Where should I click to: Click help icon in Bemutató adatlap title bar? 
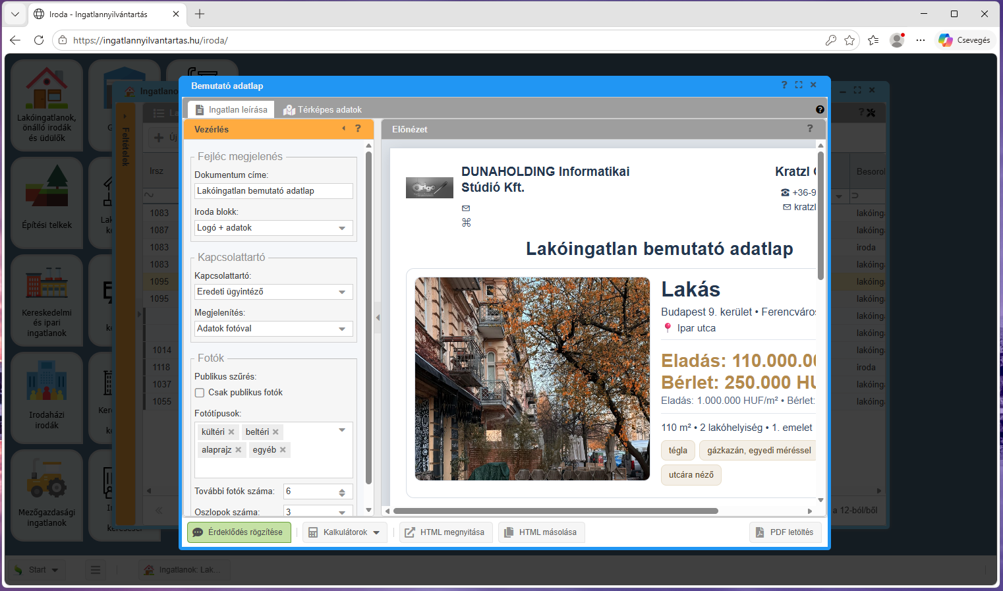click(784, 85)
